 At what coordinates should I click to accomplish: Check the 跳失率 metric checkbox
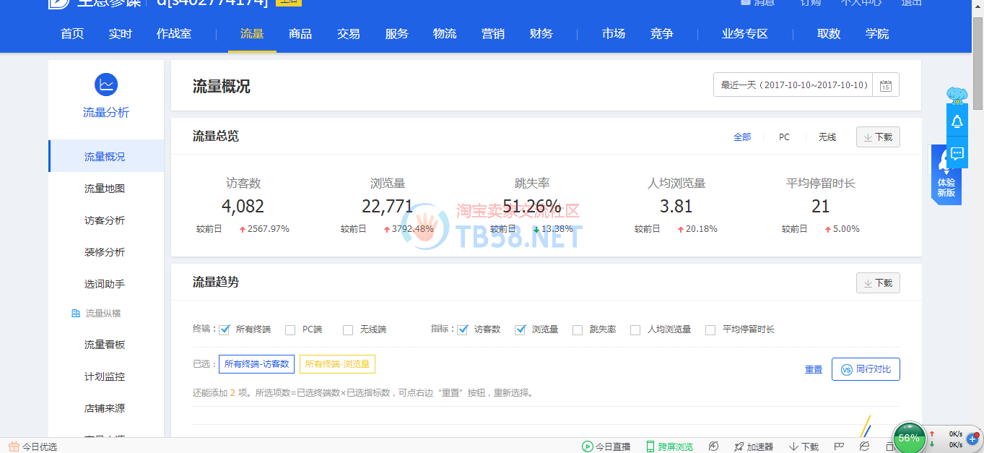pos(578,329)
